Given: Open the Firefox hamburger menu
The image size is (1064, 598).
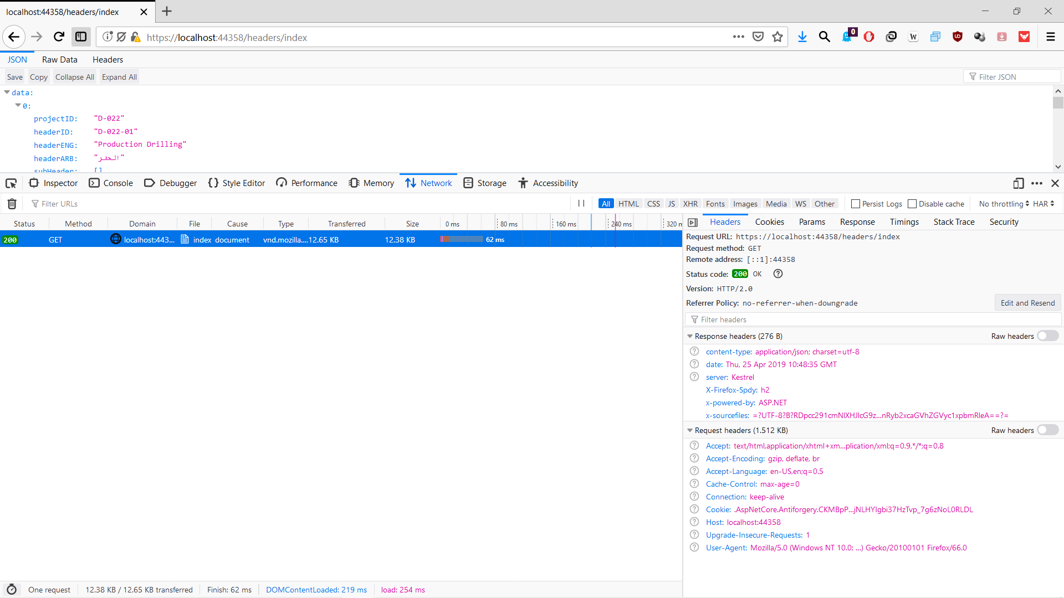Looking at the screenshot, I should pos(1050,37).
